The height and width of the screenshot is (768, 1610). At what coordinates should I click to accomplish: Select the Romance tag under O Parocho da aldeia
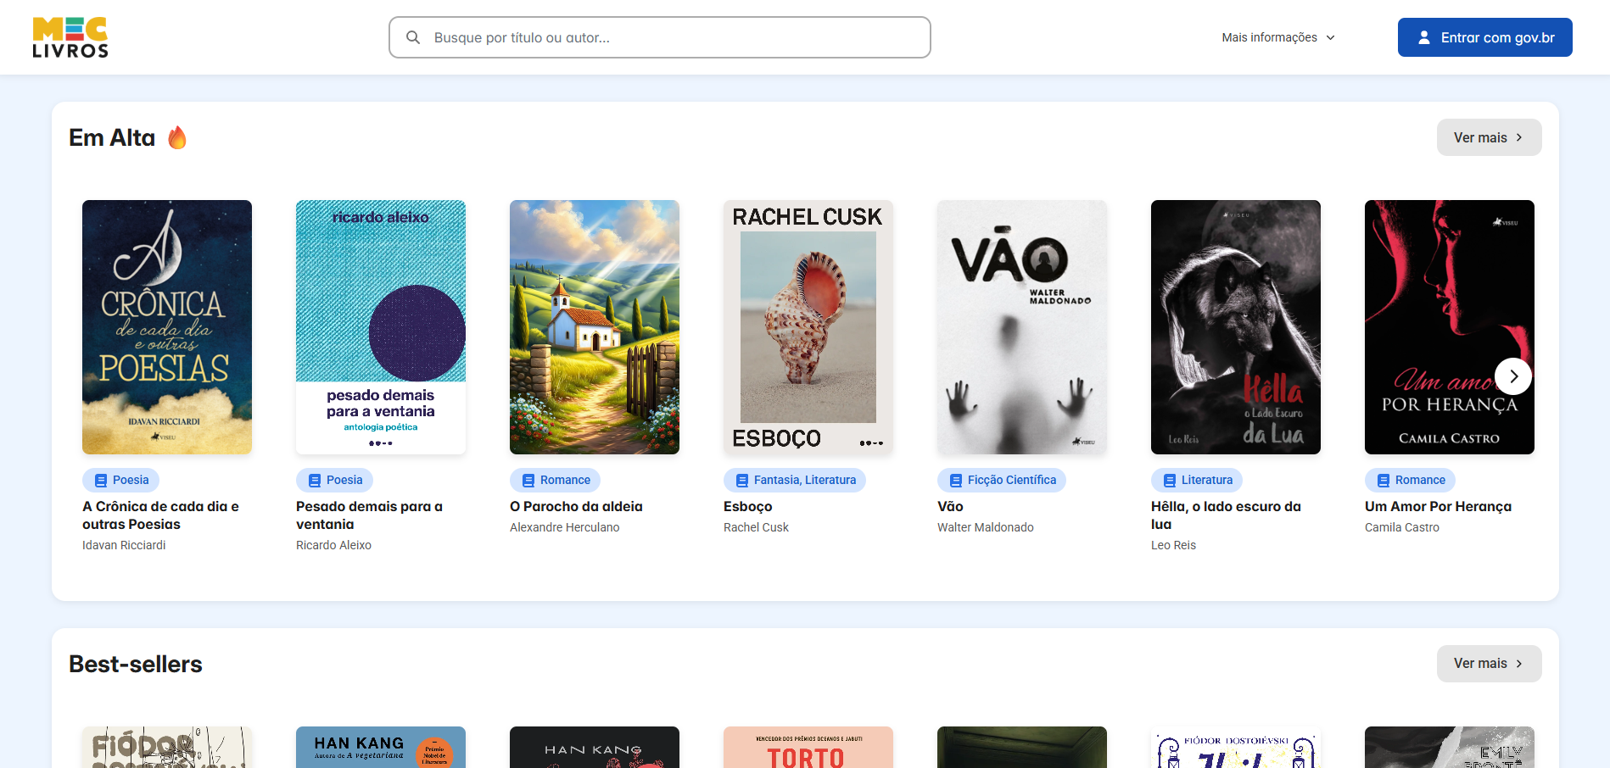(x=555, y=480)
